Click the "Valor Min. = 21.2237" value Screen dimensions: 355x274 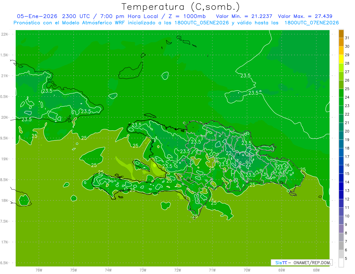click(244, 16)
